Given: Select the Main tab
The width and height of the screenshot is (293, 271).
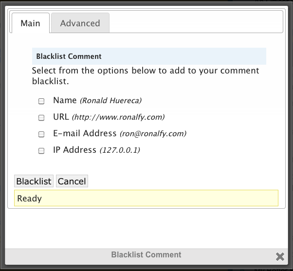Looking at the screenshot, I should pyautogui.click(x=30, y=23).
